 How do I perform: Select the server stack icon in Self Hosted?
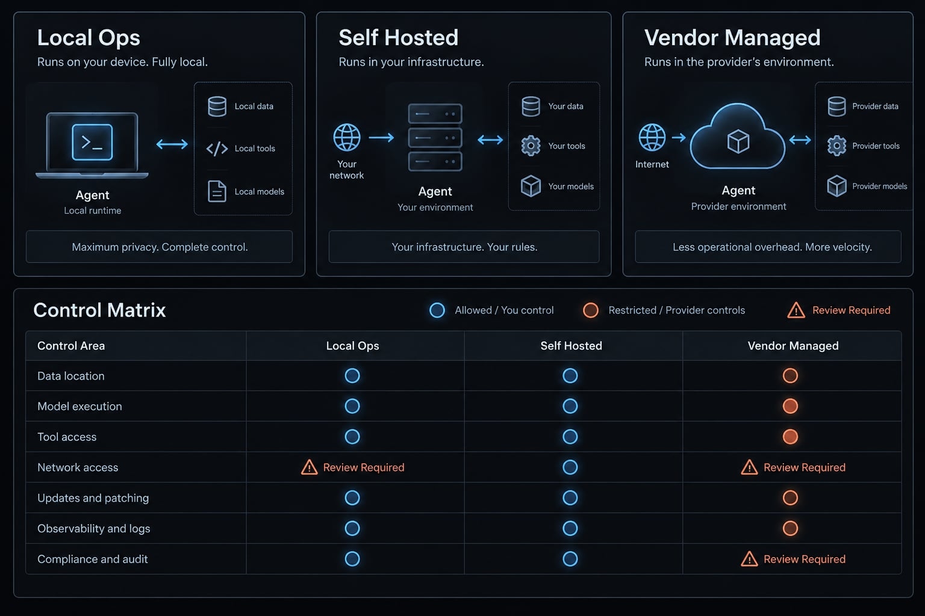pos(435,138)
